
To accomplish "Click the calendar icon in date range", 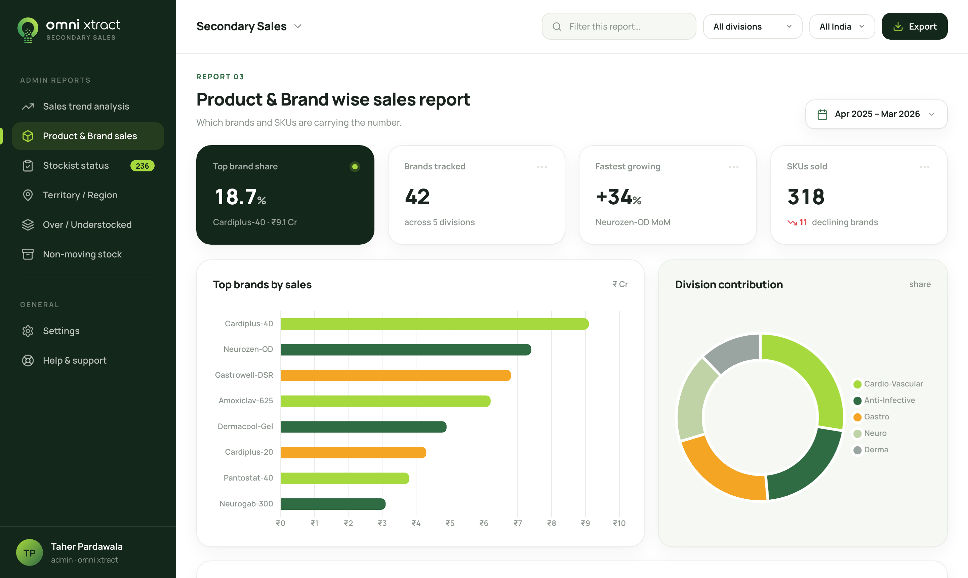I will tap(822, 114).
